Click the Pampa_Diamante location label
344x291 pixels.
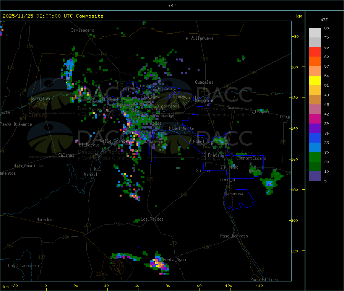[16, 124]
